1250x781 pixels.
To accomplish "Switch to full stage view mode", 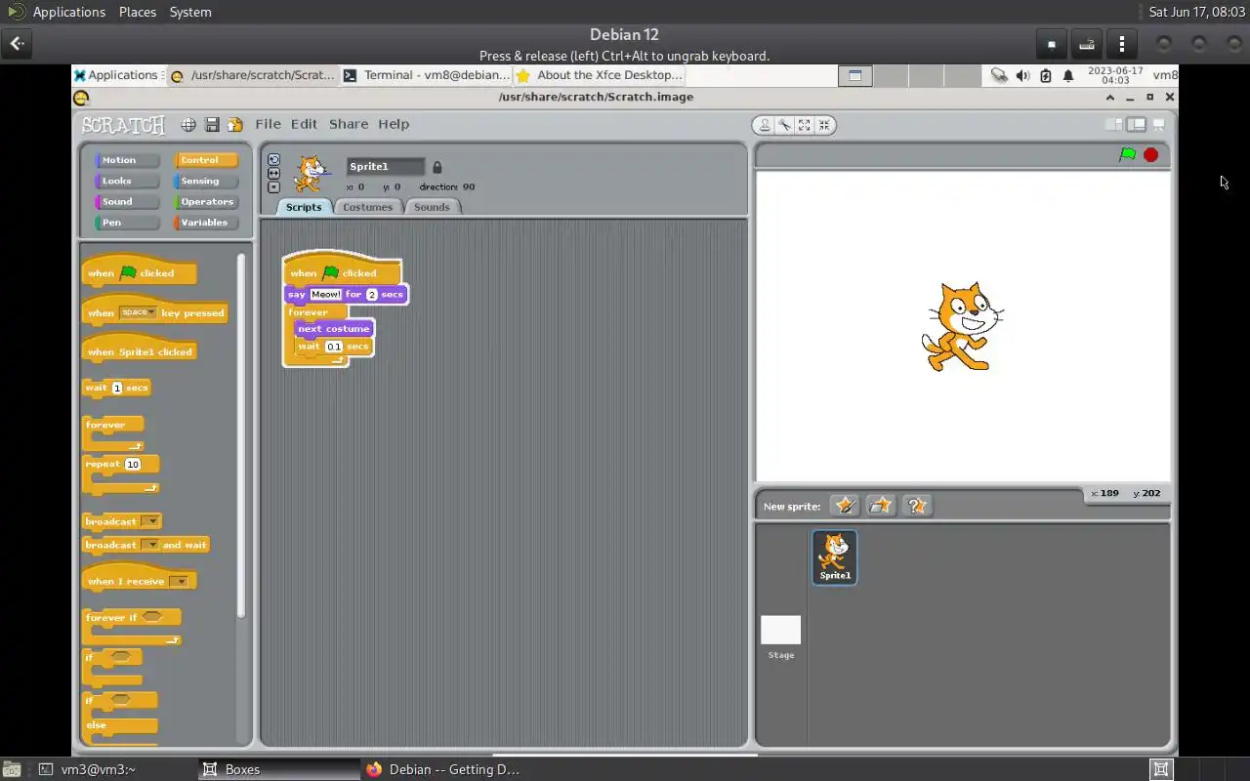I will point(1136,125).
